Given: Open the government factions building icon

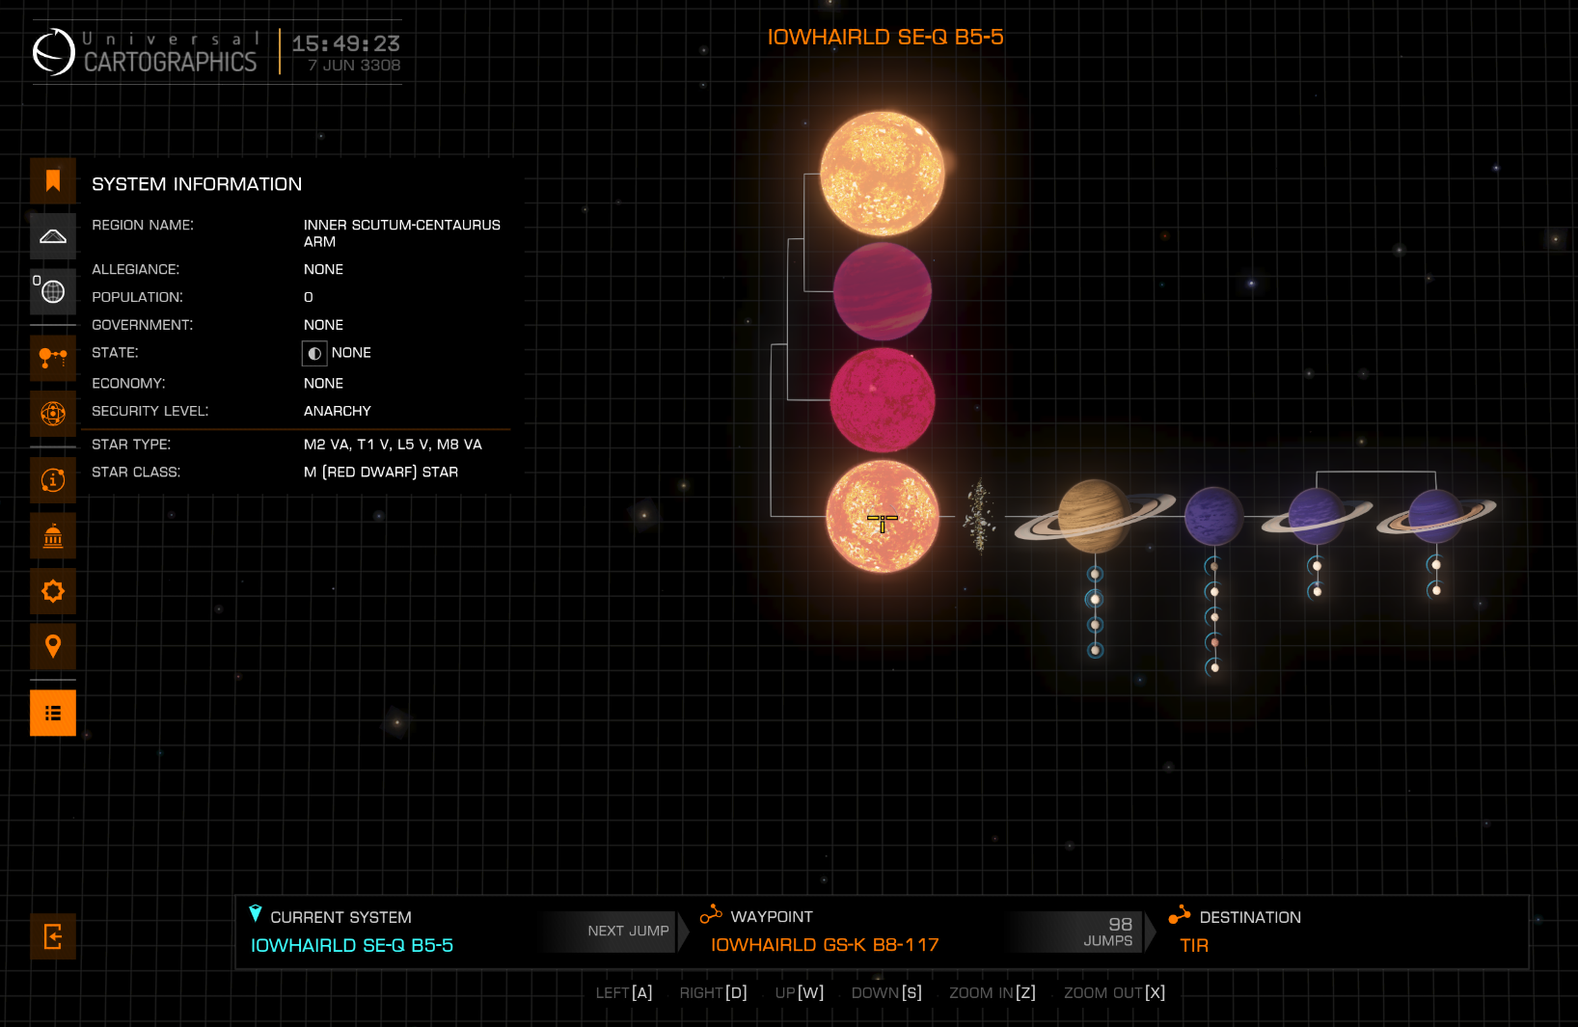Looking at the screenshot, I should [x=53, y=536].
